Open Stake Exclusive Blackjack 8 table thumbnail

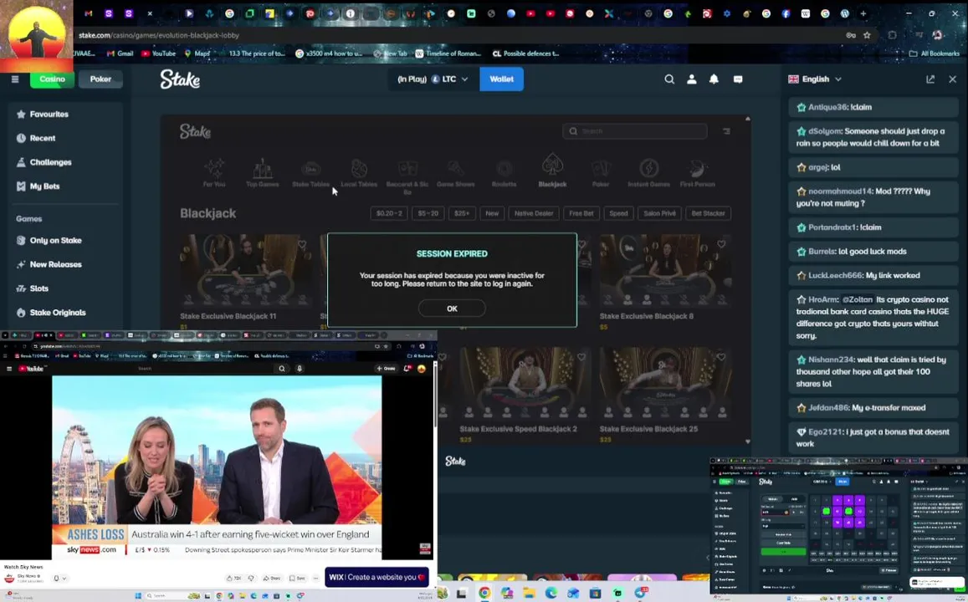click(665, 270)
